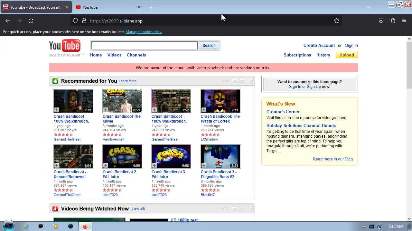Reload the page with refresh icon
This screenshot has width=412, height=231.
click(x=31, y=21)
